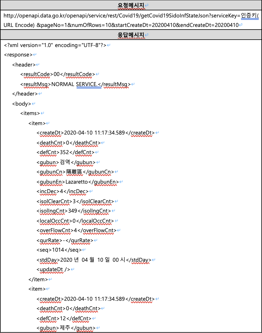Select the createDt line above defCnt 352 item
Screen dimensions: 262x333
(x=96, y=133)
